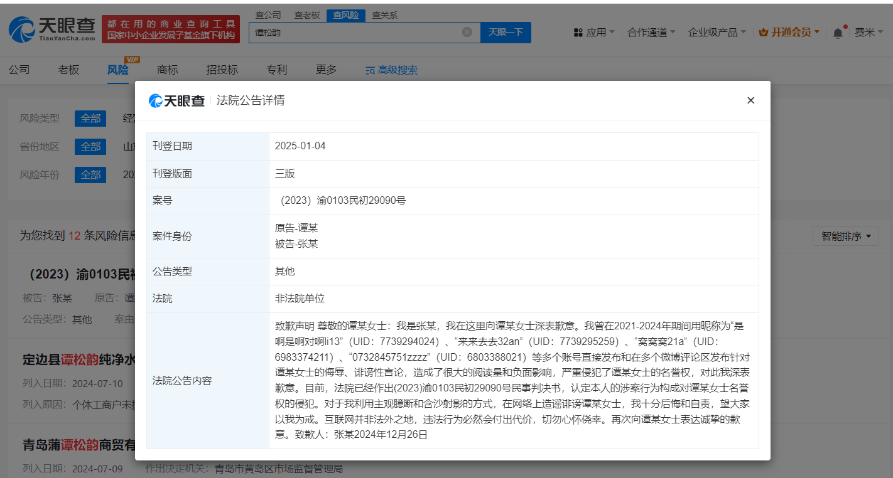The width and height of the screenshot is (893, 478).
Task: Open the 费米 user account menu
Action: point(869,33)
